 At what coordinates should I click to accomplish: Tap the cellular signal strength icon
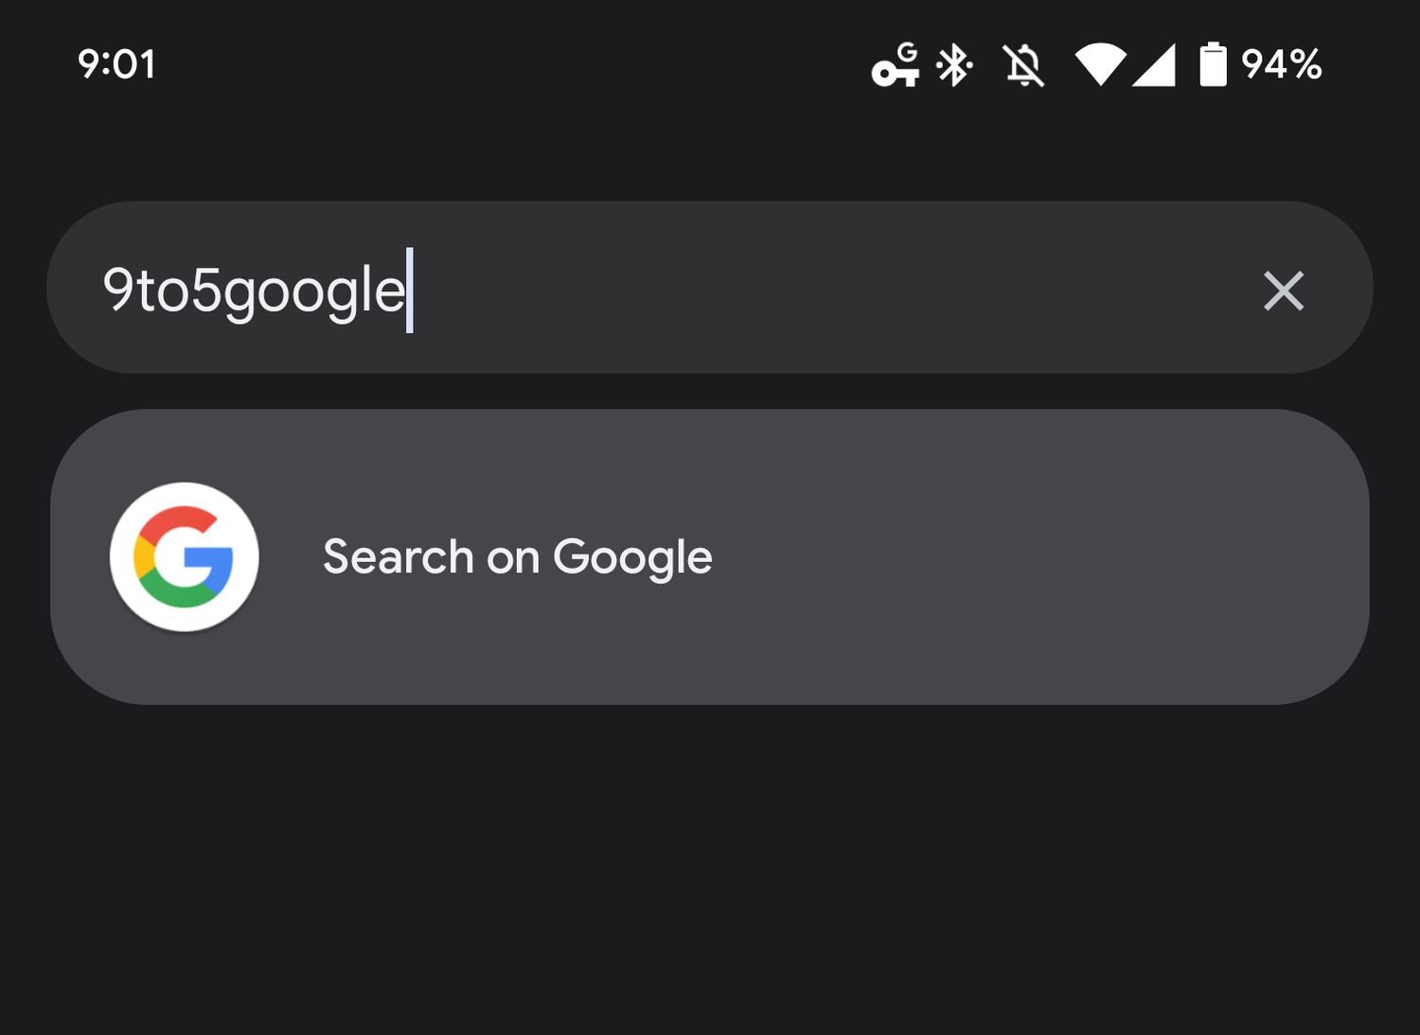1154,65
